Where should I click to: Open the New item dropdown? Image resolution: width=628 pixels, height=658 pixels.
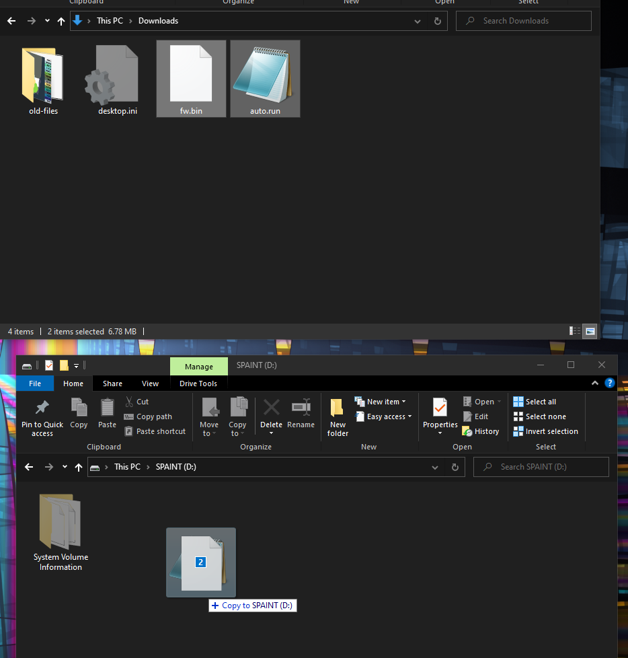tap(380, 402)
